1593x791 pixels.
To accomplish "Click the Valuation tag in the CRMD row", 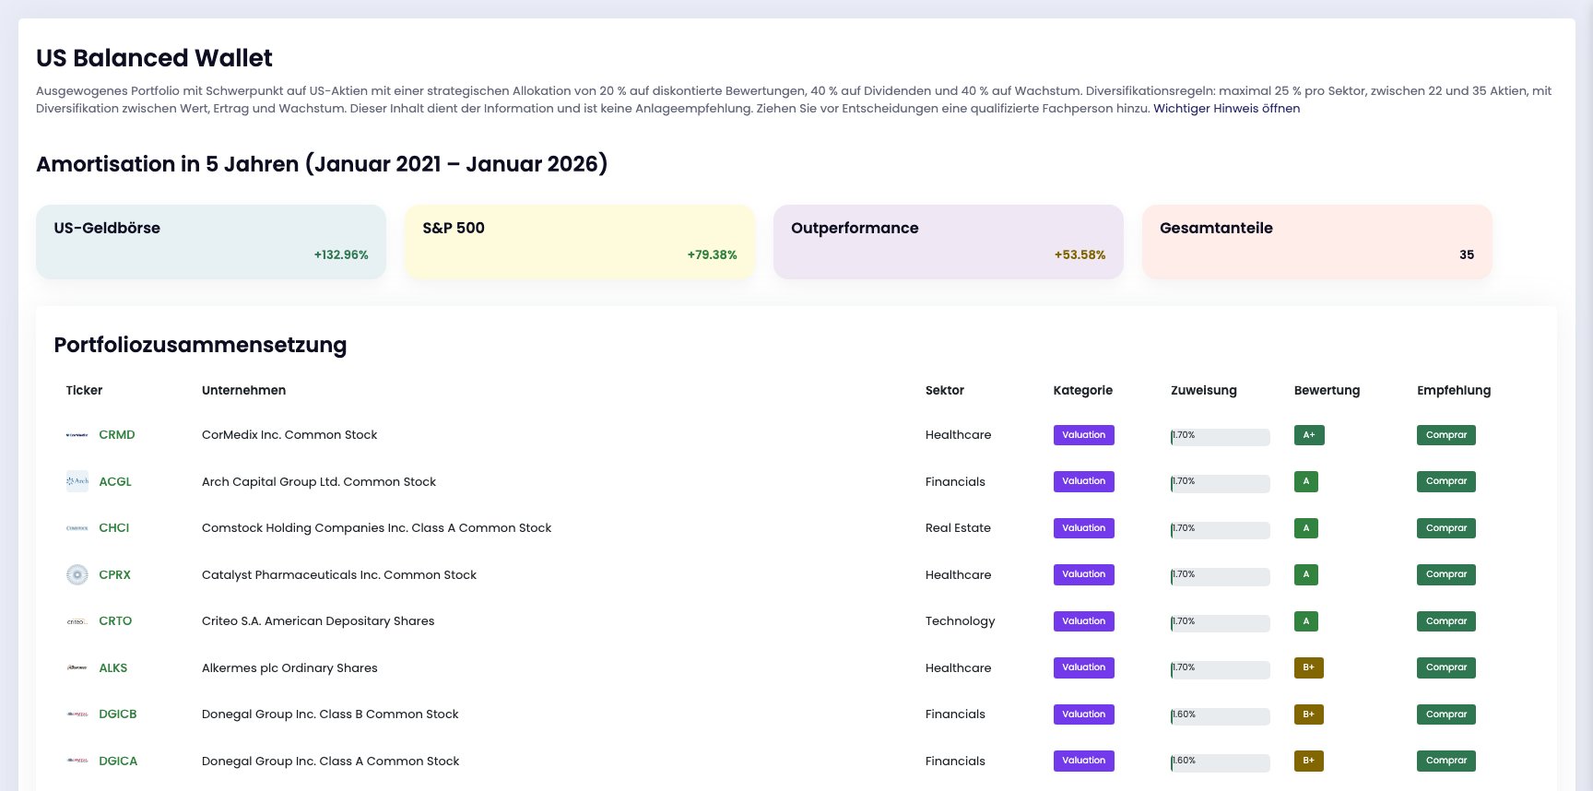I will (1084, 435).
